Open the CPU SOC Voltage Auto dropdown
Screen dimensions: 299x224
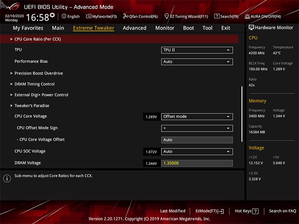click(197, 152)
